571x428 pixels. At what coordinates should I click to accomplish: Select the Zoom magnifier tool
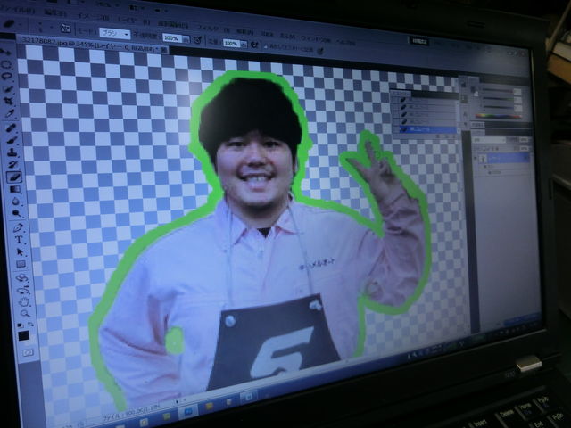tap(25, 313)
